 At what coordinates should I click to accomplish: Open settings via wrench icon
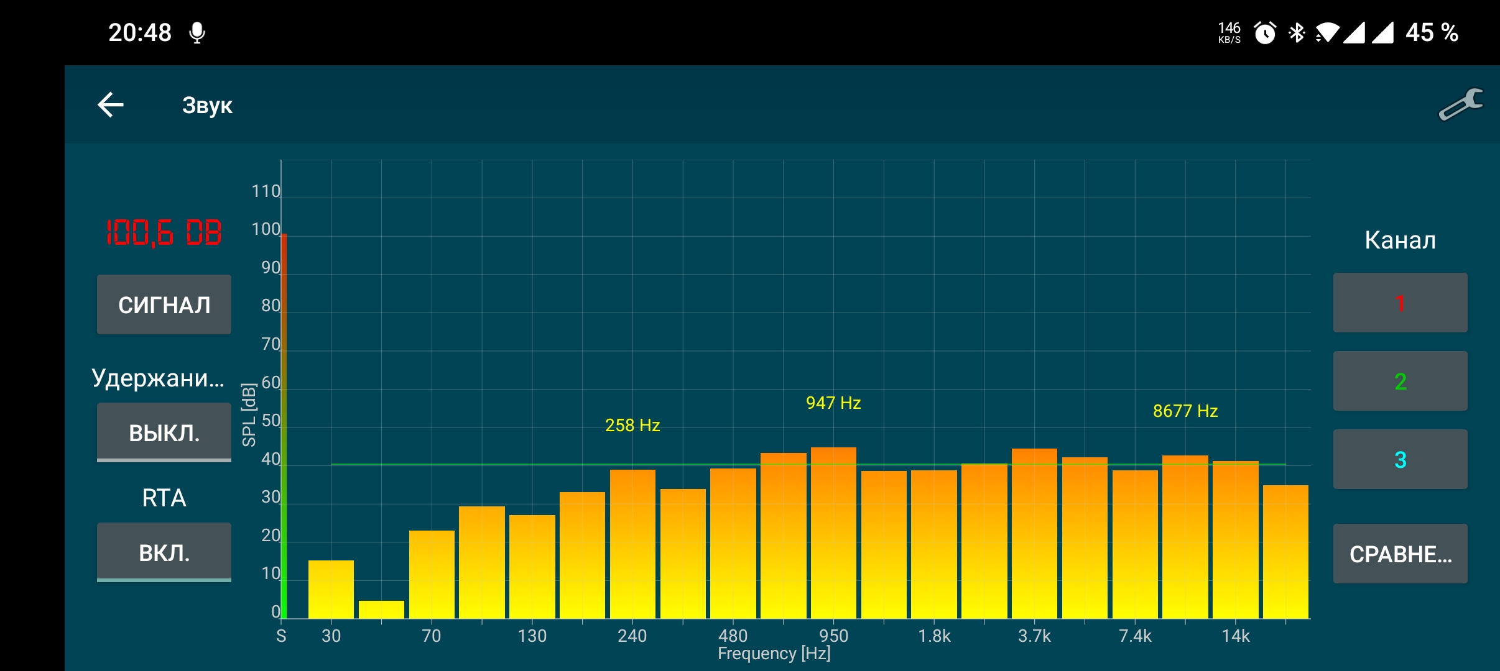[x=1460, y=104]
